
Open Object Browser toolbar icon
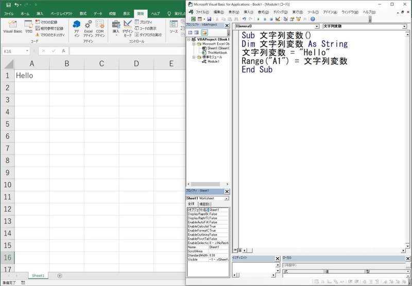(x=298, y=19)
